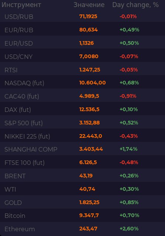This screenshot has height=236, width=165.
Task: Click the NIKKEI 225 (fut) label
Action: coord(27,136)
